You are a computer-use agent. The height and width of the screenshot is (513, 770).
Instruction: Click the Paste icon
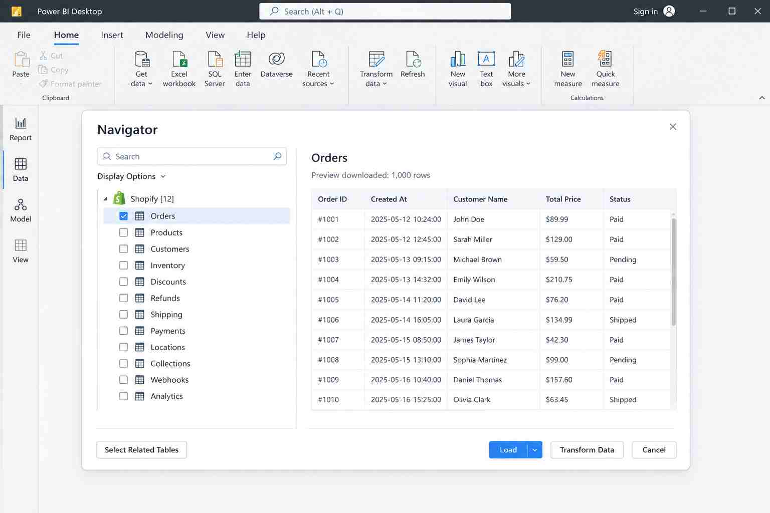click(22, 59)
